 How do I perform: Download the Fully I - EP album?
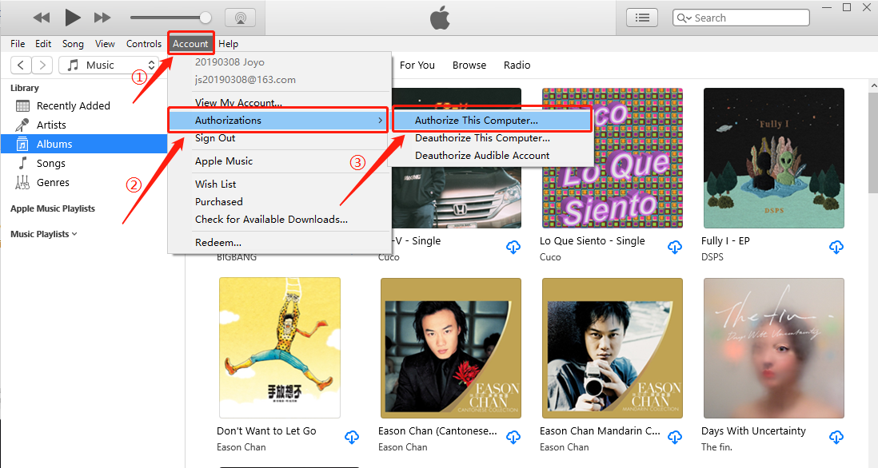point(836,247)
